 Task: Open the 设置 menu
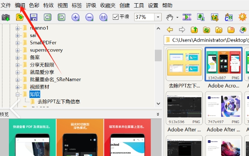click(x=153, y=5)
